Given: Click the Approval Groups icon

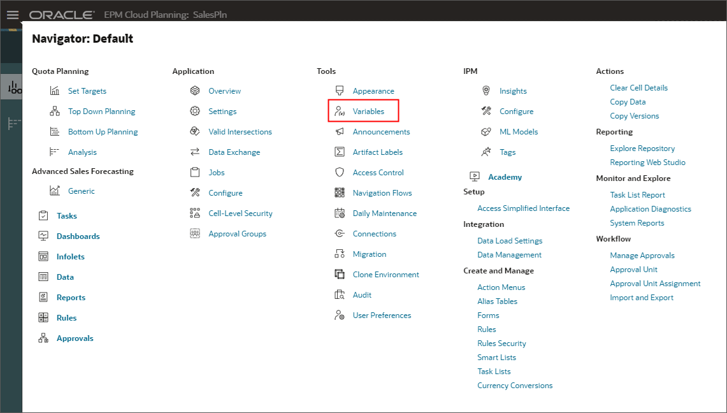Looking at the screenshot, I should (196, 233).
